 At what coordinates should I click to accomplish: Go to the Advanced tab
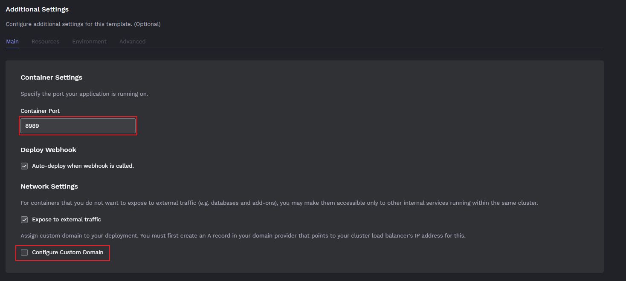(132, 41)
